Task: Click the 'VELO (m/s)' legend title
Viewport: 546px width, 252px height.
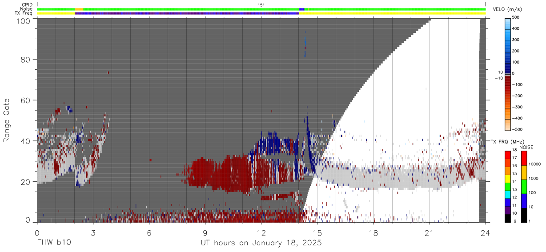Action: (507, 9)
